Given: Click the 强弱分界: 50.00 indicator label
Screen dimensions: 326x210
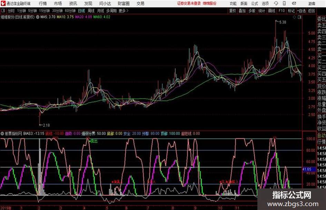Looking at the screenshot, I should pyautogui.click(x=93, y=133).
